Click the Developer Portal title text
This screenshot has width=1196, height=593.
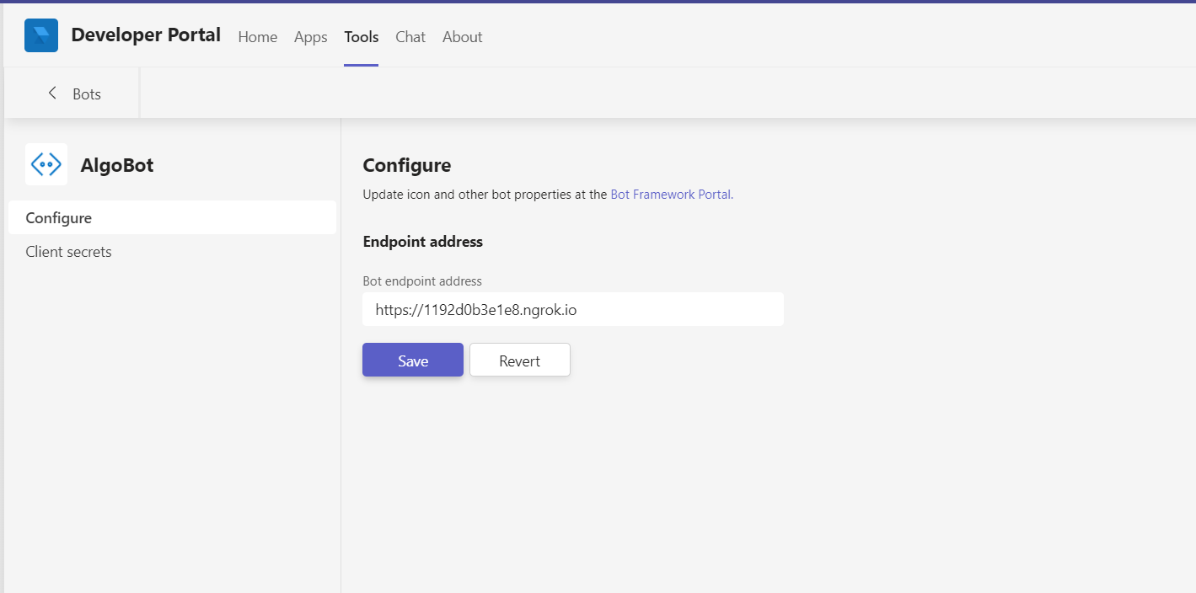point(146,35)
